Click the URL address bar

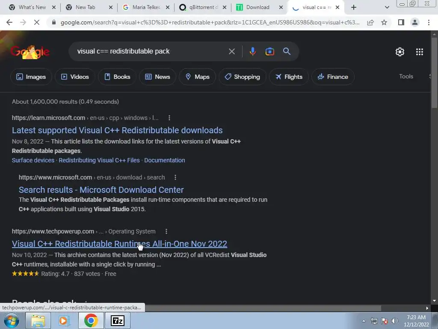click(210, 22)
